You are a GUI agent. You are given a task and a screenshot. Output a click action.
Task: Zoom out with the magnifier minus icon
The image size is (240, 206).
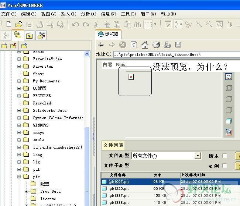click(209, 24)
